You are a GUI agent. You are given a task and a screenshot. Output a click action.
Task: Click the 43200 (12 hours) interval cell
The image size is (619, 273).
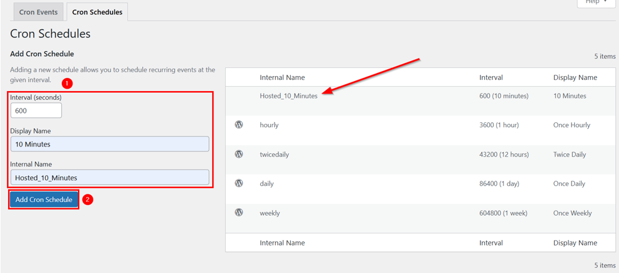504,155
